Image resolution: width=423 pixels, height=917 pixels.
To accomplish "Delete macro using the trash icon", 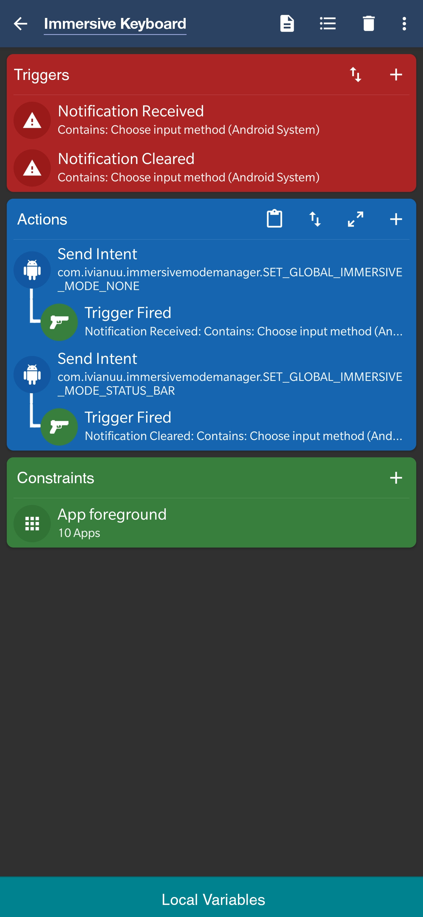I will (369, 24).
